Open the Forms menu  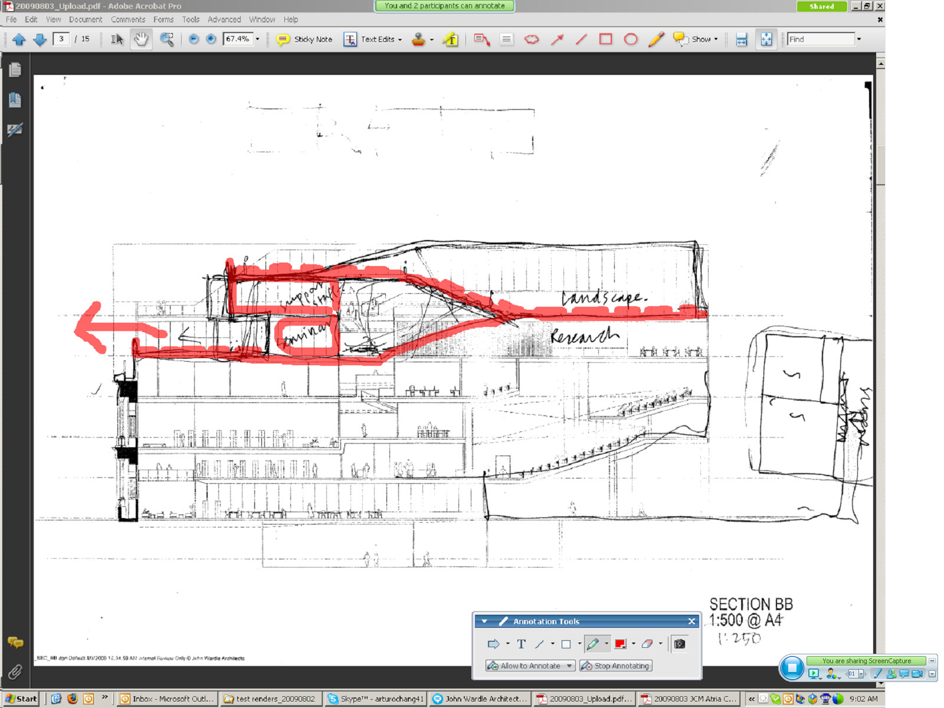pos(163,19)
